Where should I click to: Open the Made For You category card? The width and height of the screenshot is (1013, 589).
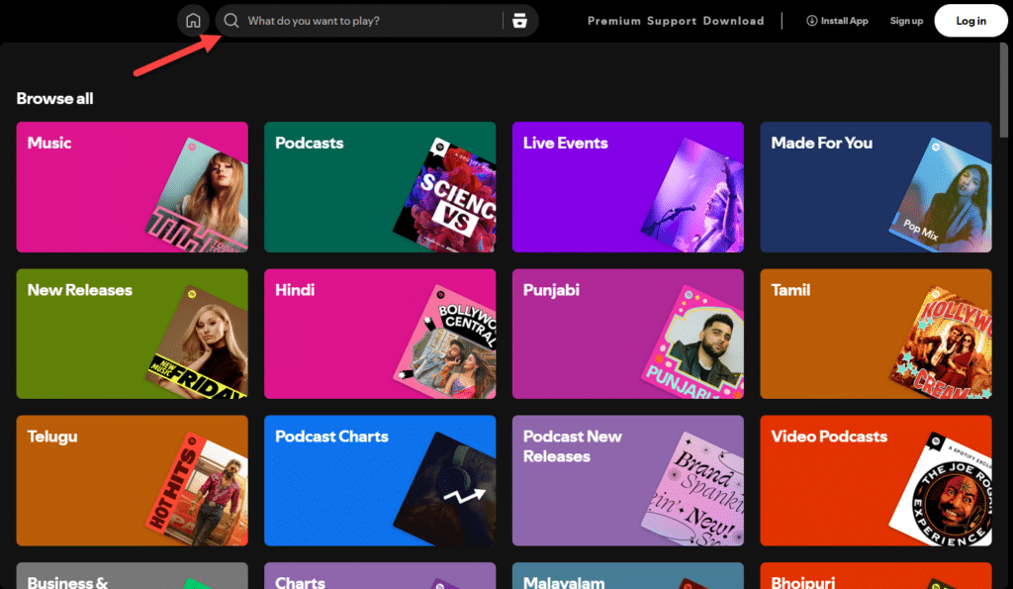(x=875, y=187)
